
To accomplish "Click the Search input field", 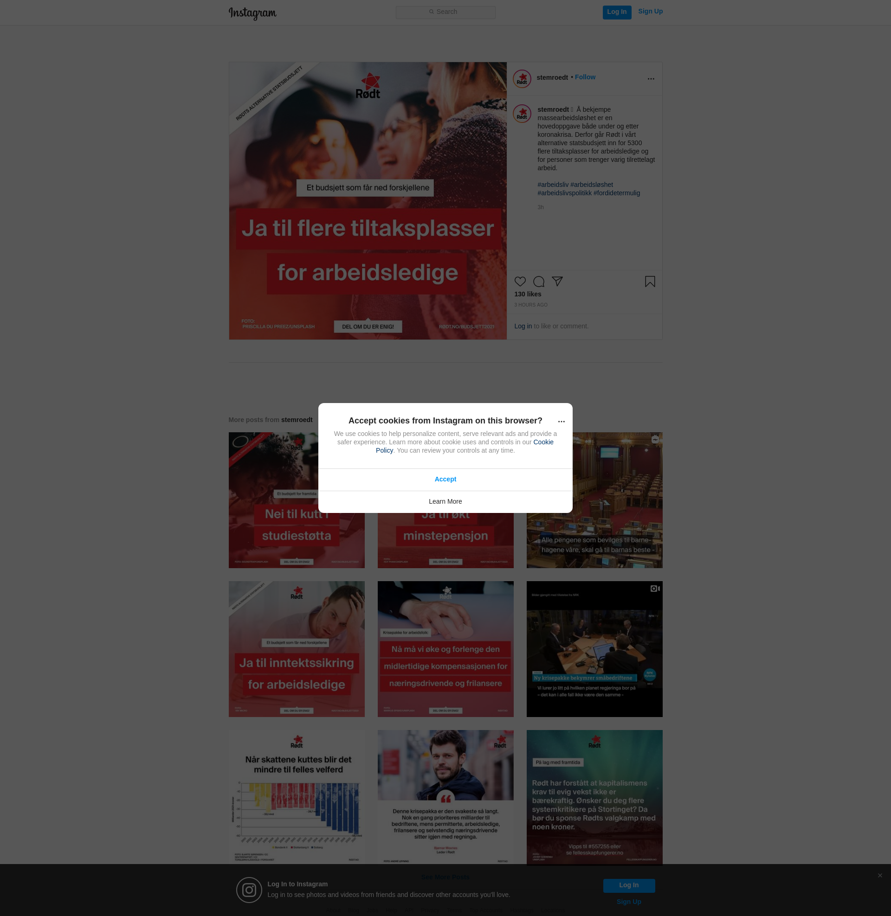I will click(x=445, y=12).
